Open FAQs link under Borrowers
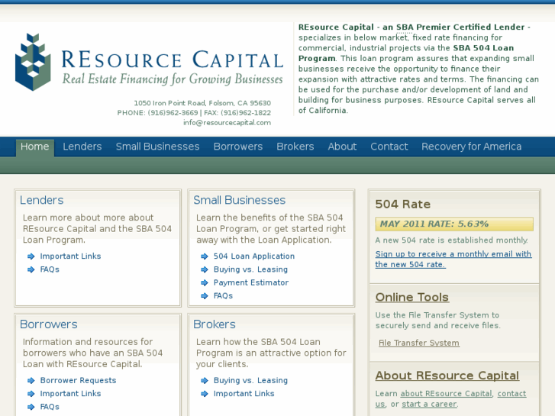The width and height of the screenshot is (555, 416). tap(50, 407)
